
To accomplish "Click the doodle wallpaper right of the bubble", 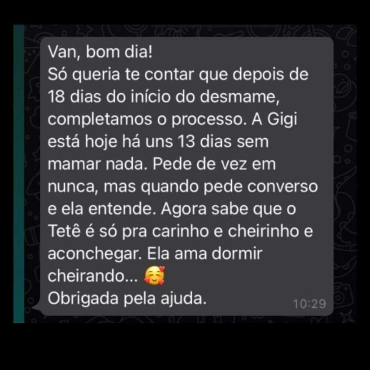I will [x=344, y=174].
